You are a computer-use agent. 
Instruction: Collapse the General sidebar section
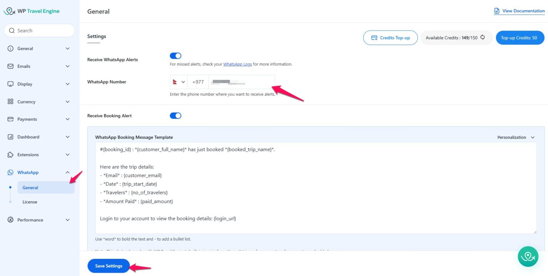[67, 48]
